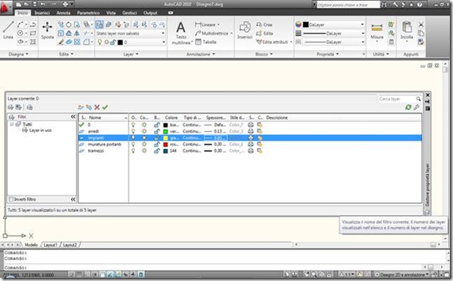Toggle the plot printer icon for layer arredi
This screenshot has width=453, height=281.
tap(251, 131)
